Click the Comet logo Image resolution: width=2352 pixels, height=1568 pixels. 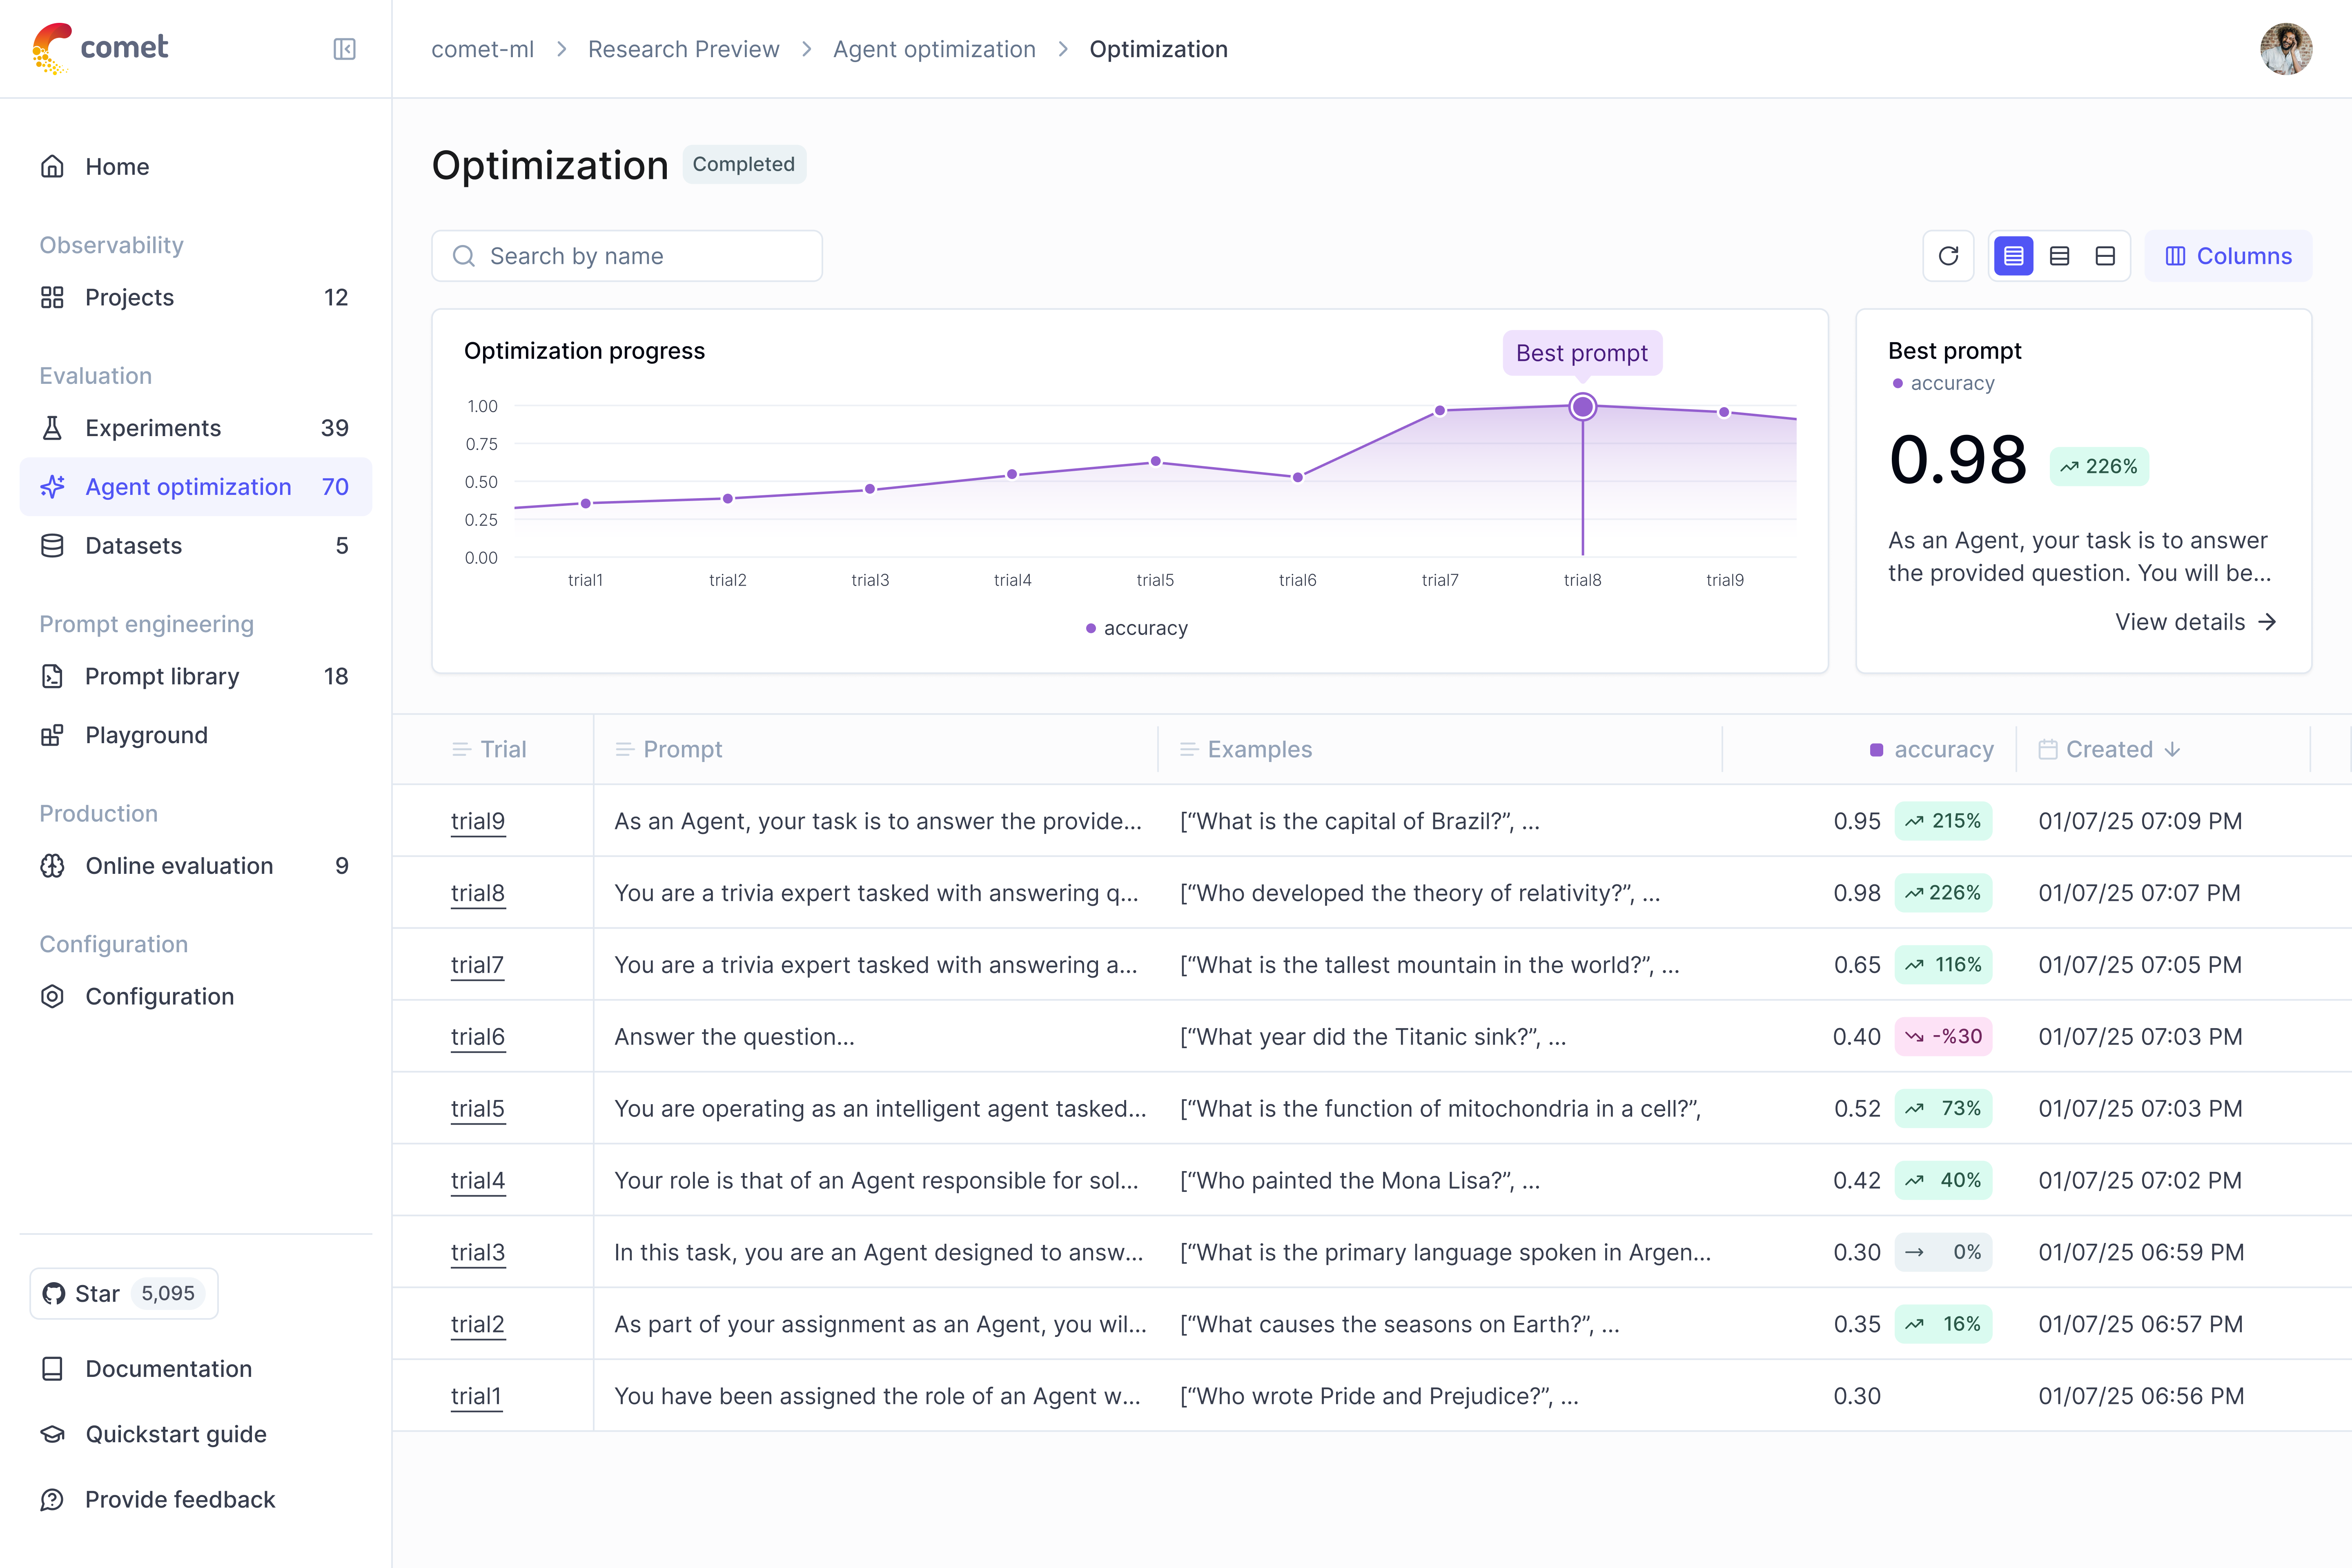click(100, 48)
